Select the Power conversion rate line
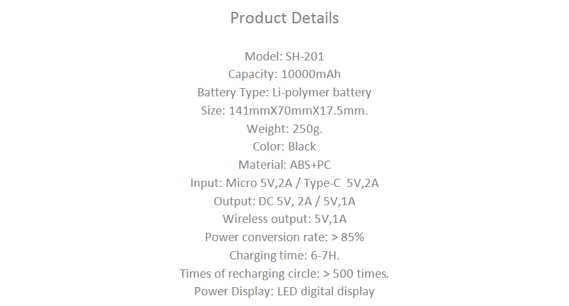The width and height of the screenshot is (569, 306). click(x=285, y=237)
